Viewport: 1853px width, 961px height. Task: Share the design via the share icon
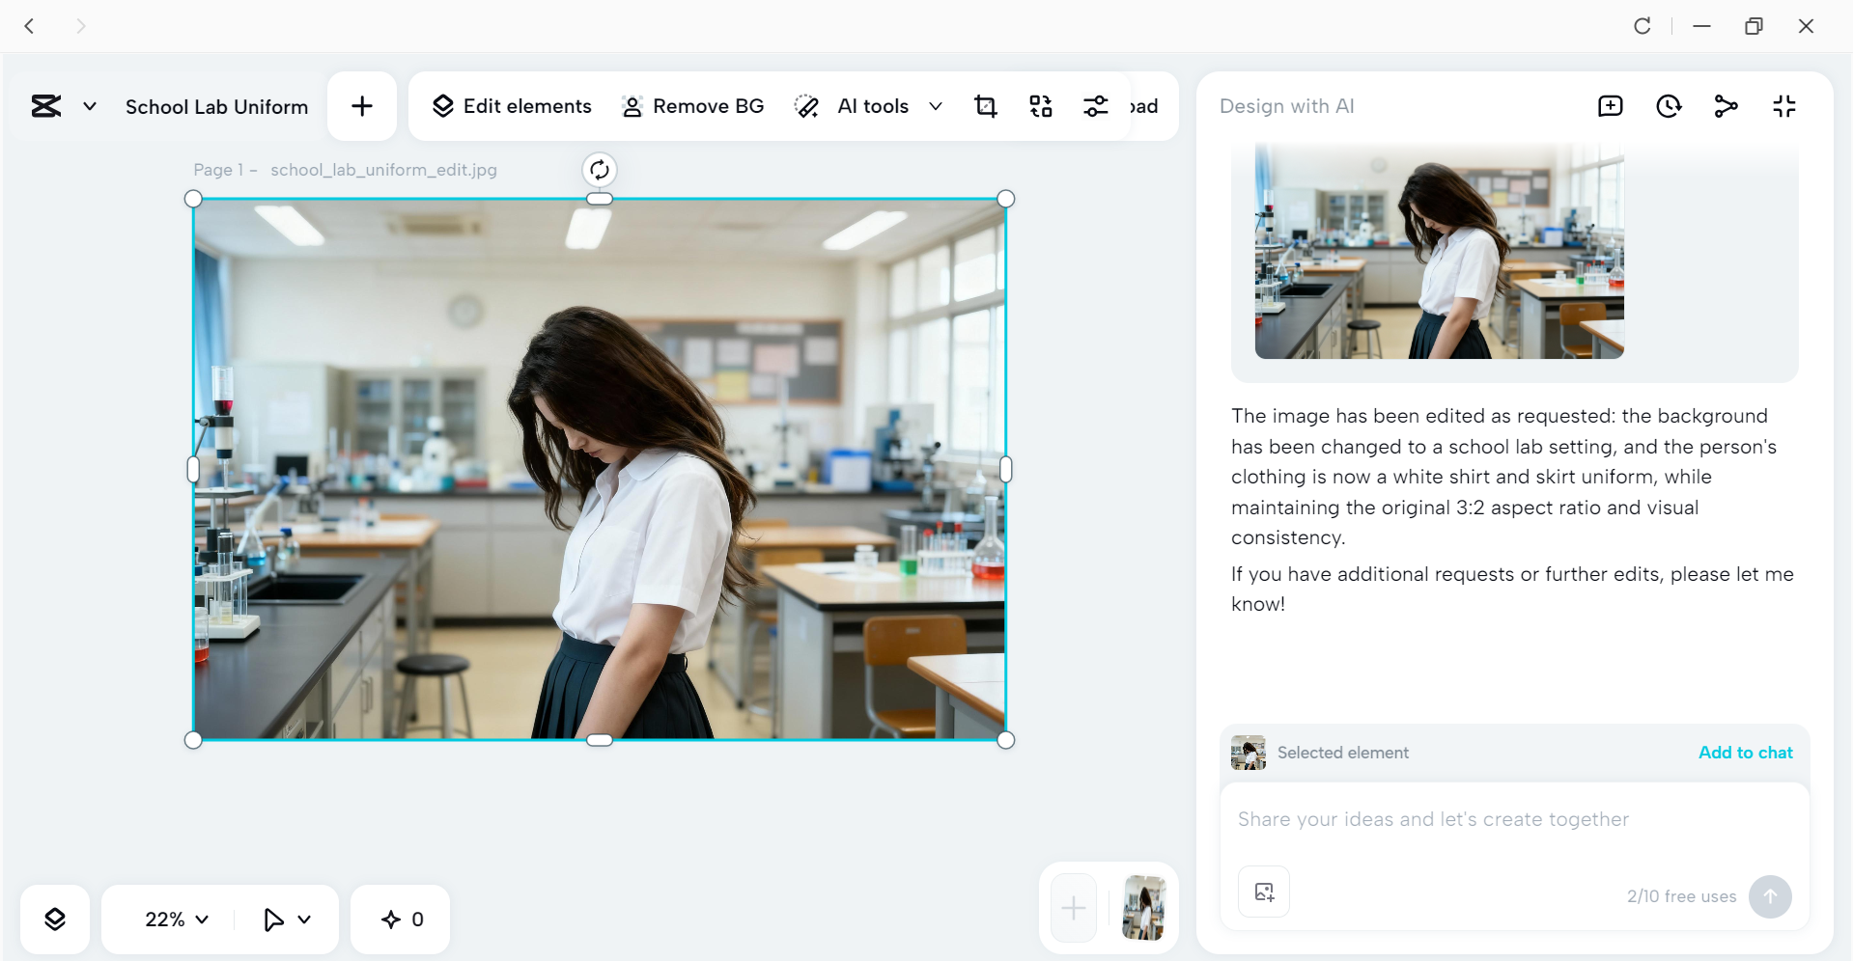1727,106
